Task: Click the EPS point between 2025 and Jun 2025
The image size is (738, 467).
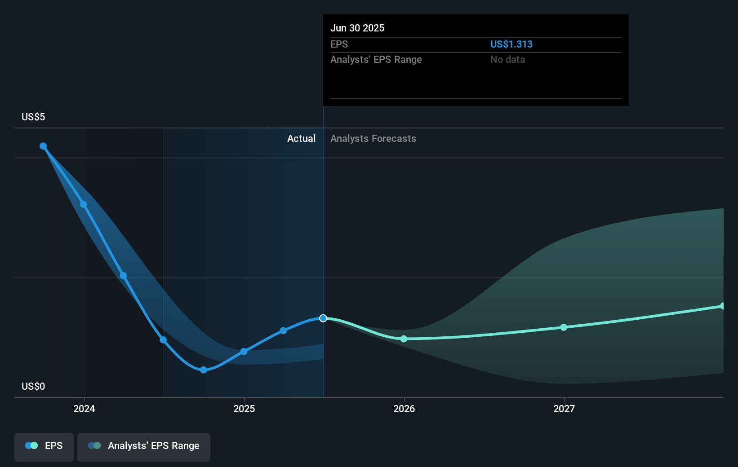Action: [283, 331]
